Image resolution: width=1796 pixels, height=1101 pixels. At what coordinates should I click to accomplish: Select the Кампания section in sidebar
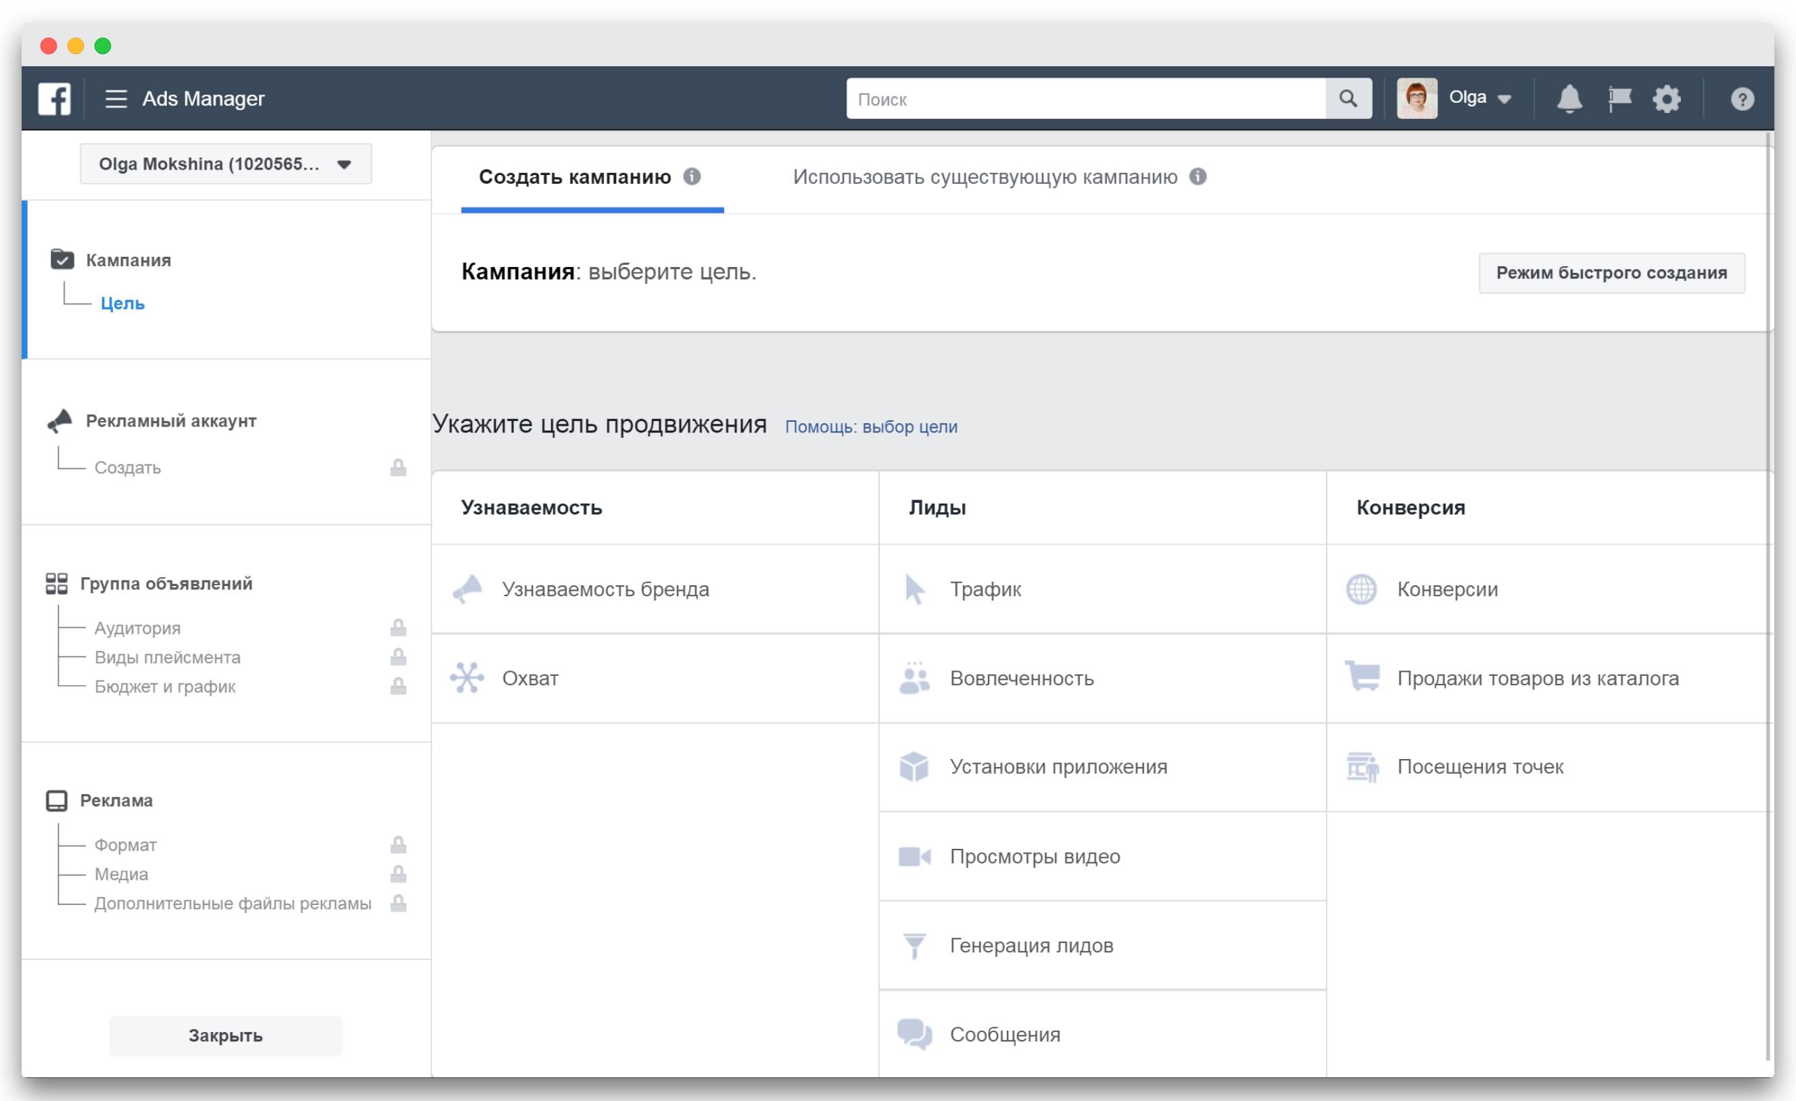coord(128,260)
